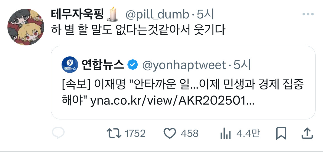Bookmark this tweet

click(x=281, y=133)
